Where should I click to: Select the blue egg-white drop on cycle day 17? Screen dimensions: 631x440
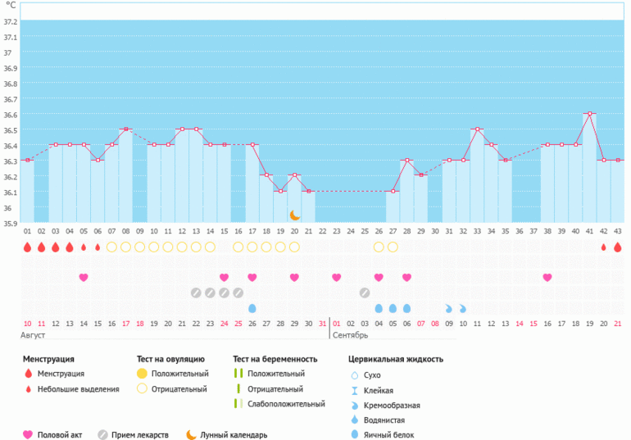click(x=252, y=308)
